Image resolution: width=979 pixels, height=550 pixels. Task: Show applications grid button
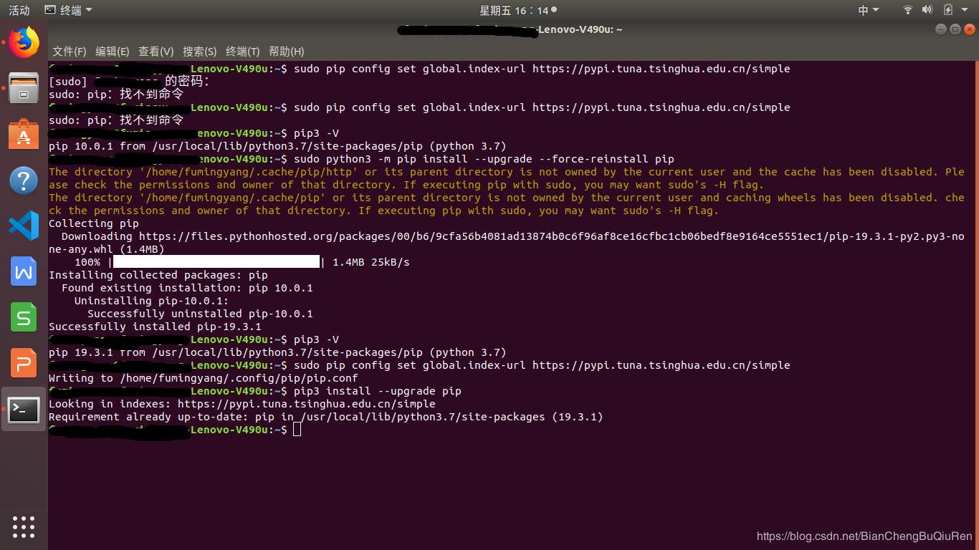[x=24, y=526]
